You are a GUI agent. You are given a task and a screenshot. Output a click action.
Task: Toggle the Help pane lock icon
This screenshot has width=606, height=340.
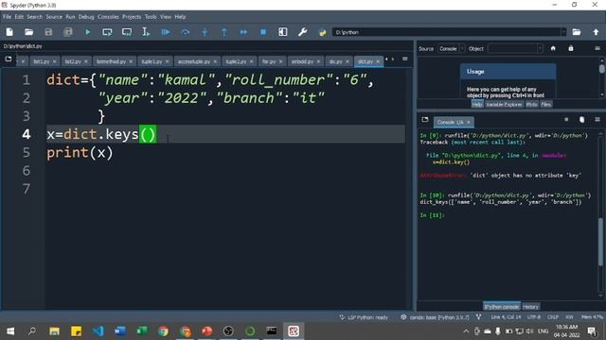tap(571, 48)
